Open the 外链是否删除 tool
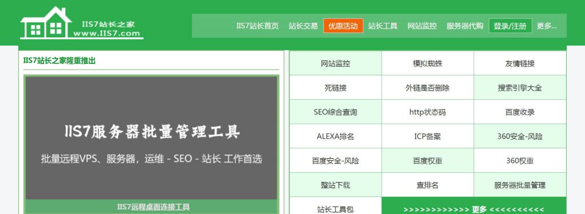 [x=427, y=88]
